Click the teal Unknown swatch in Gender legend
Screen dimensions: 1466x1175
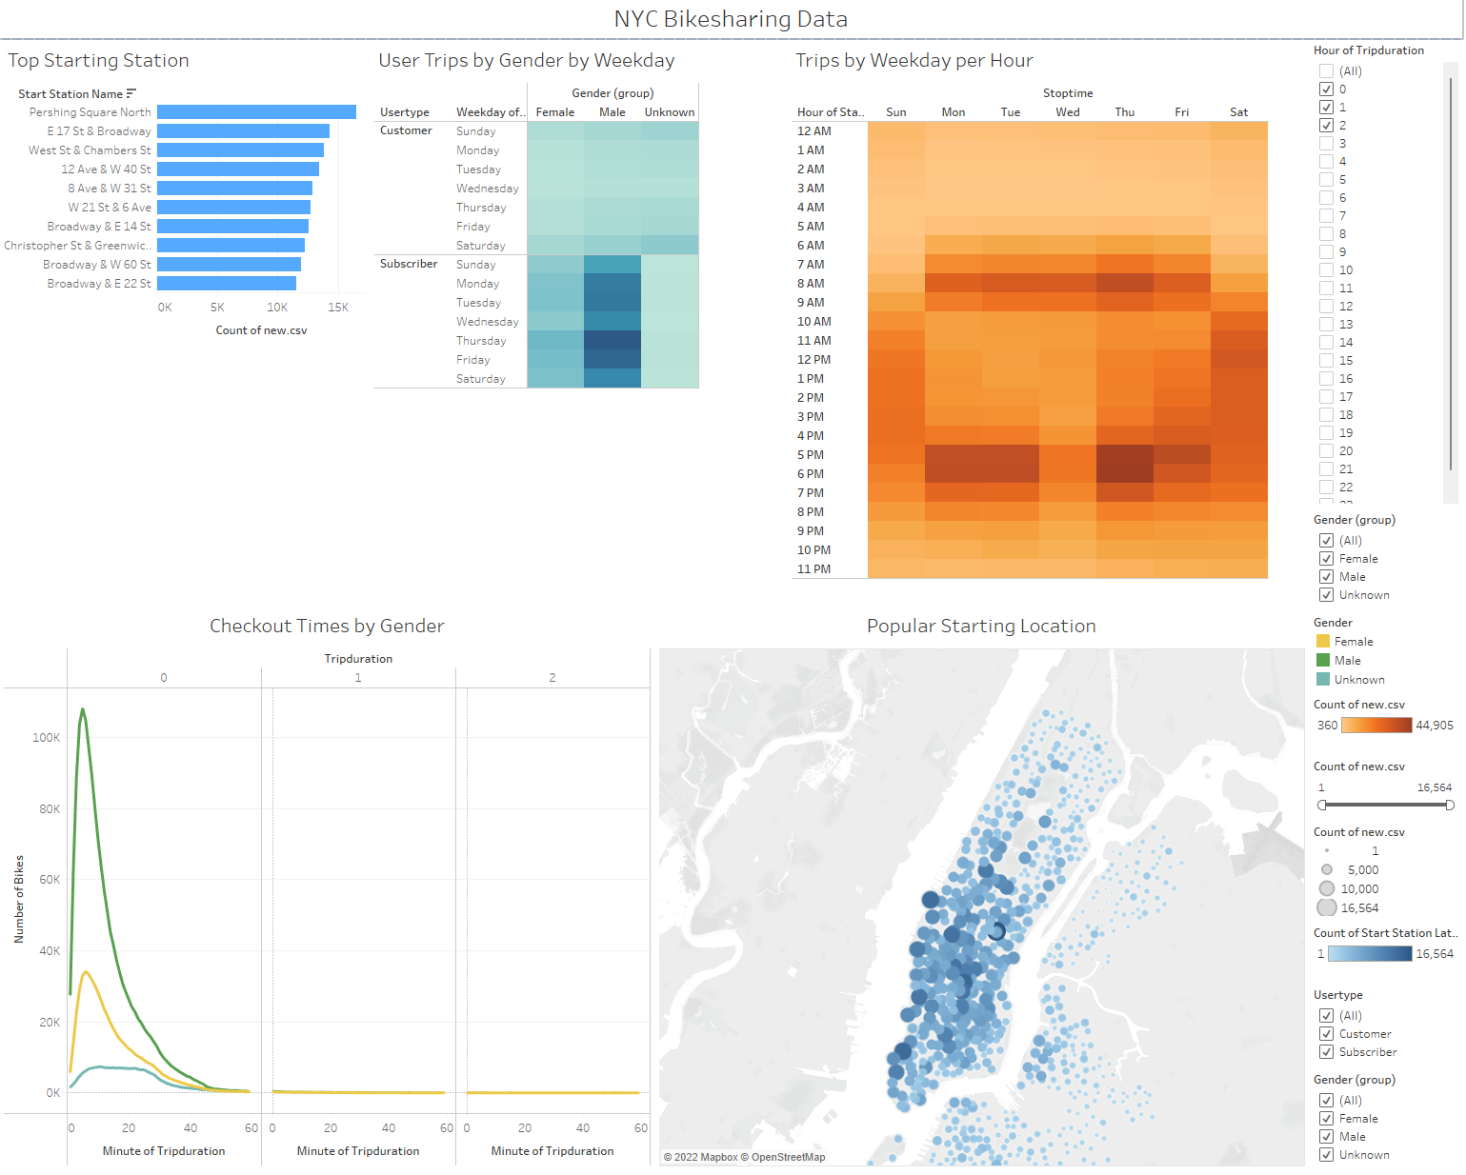point(1324,679)
